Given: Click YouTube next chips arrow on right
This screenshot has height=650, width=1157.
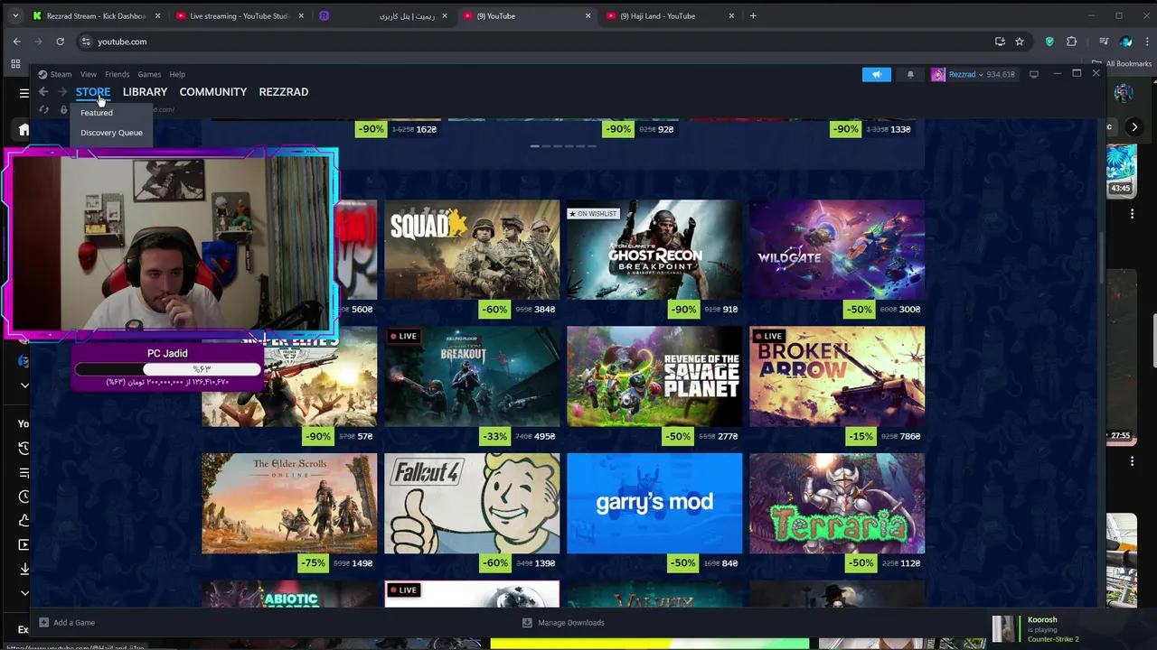Looking at the screenshot, I should tap(1134, 127).
